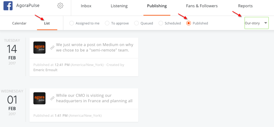This screenshot has width=274, height=127.
Task: Open the semi-remote team Medium post
Action: [x=95, y=47]
